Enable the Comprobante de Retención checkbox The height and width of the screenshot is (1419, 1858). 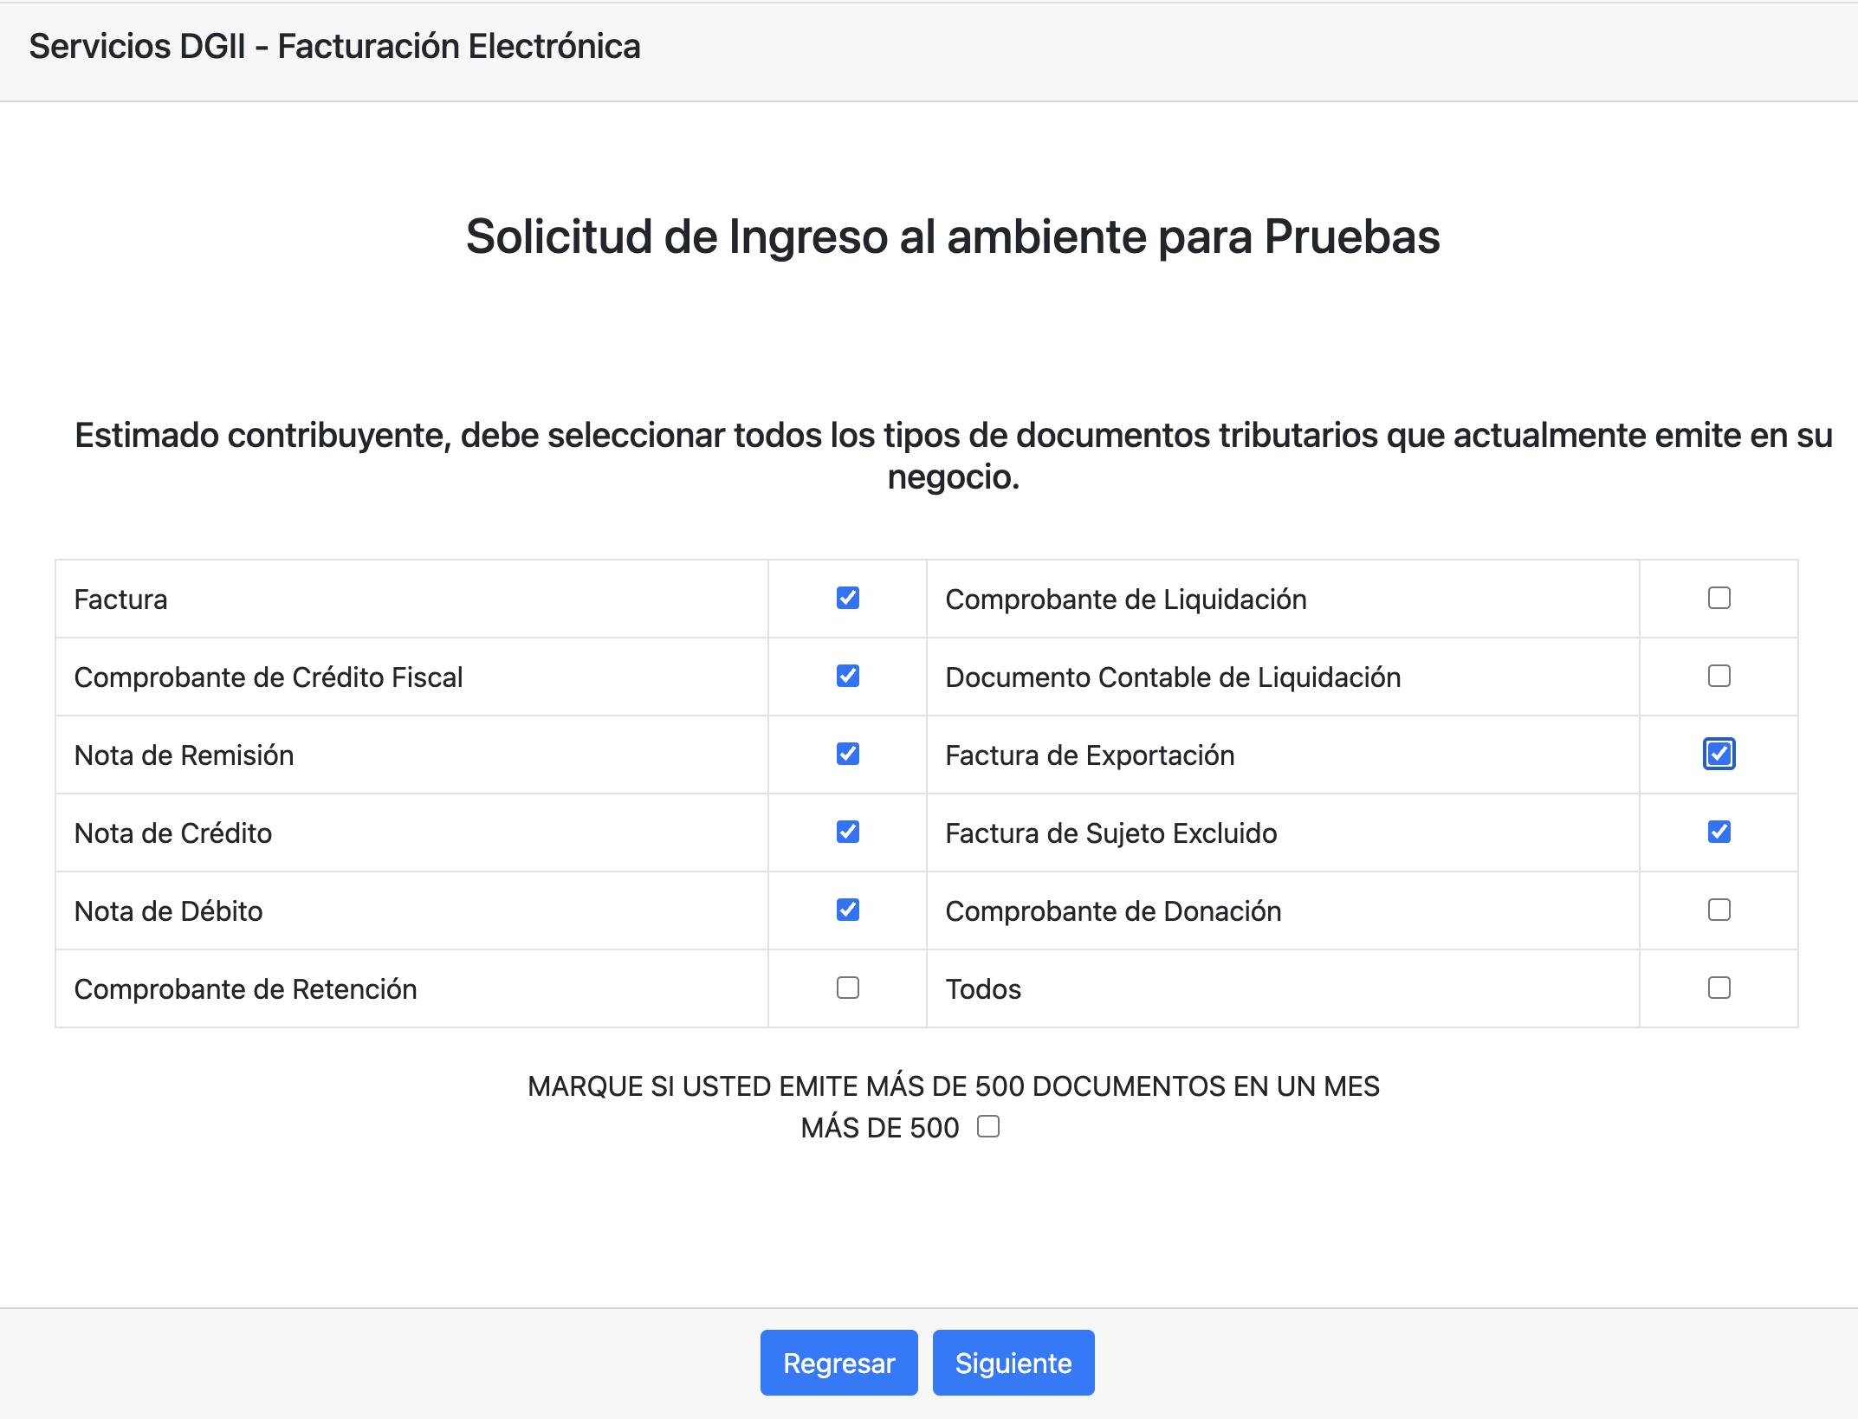click(846, 988)
